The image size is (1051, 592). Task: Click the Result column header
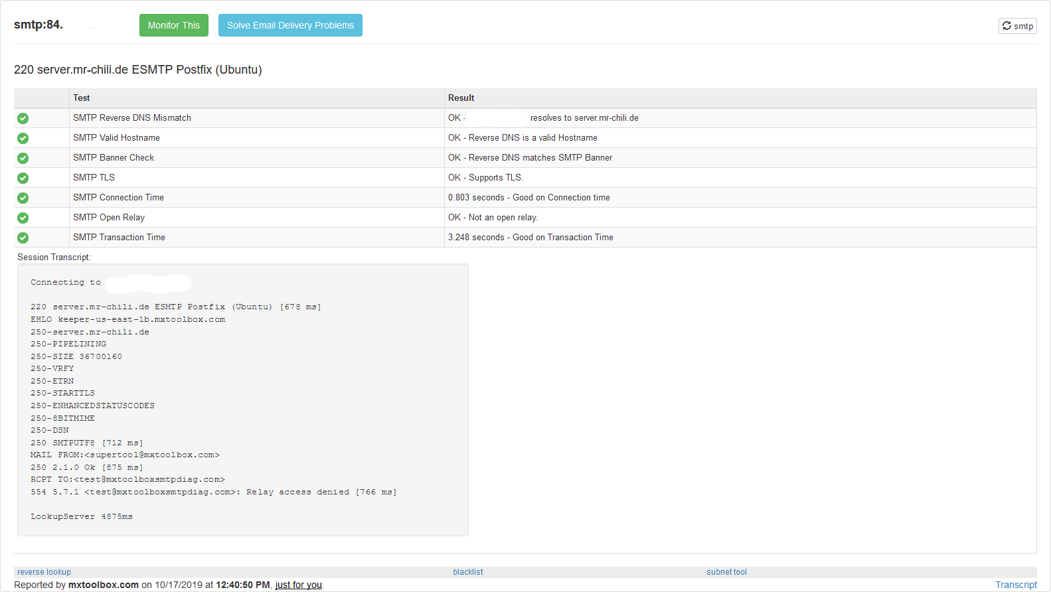coord(461,98)
